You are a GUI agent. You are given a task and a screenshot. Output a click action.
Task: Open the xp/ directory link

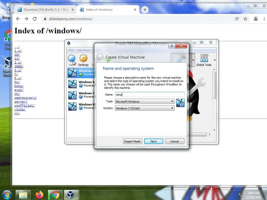point(17,114)
